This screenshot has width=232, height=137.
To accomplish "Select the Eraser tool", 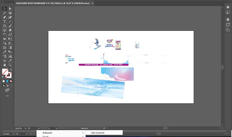I will point(10,30).
